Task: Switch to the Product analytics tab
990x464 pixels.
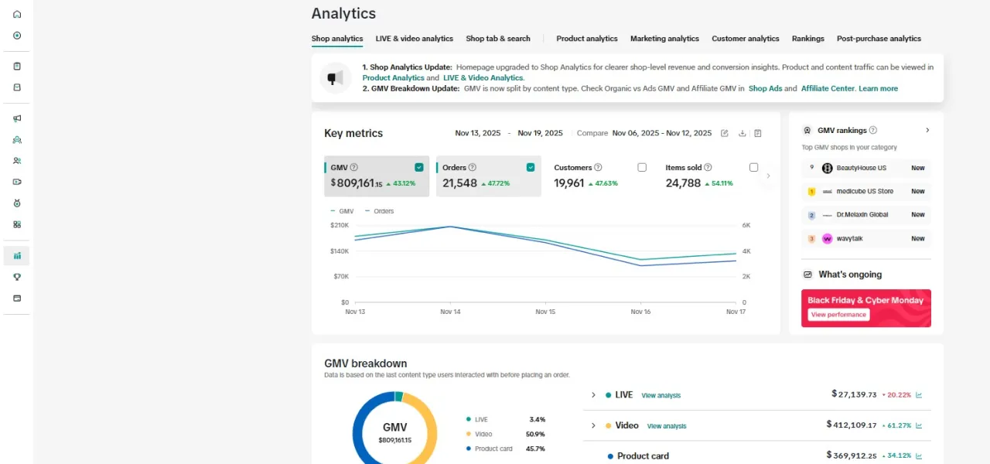Action: [x=586, y=39]
